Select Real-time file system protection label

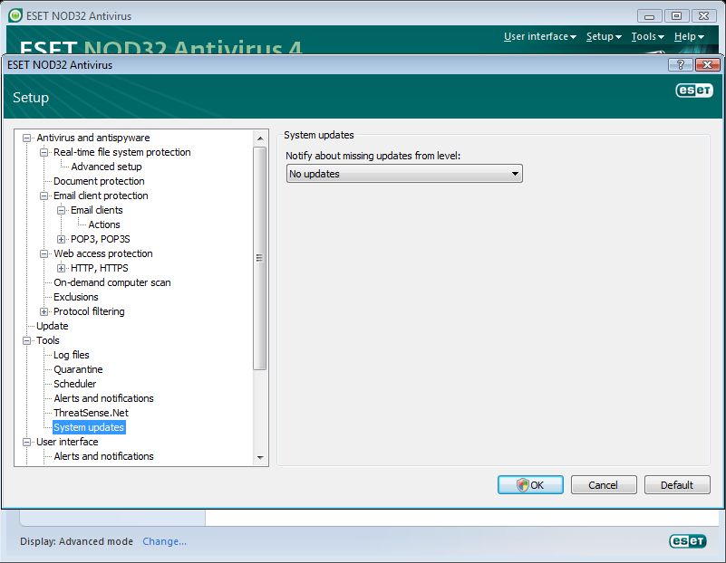(x=122, y=152)
